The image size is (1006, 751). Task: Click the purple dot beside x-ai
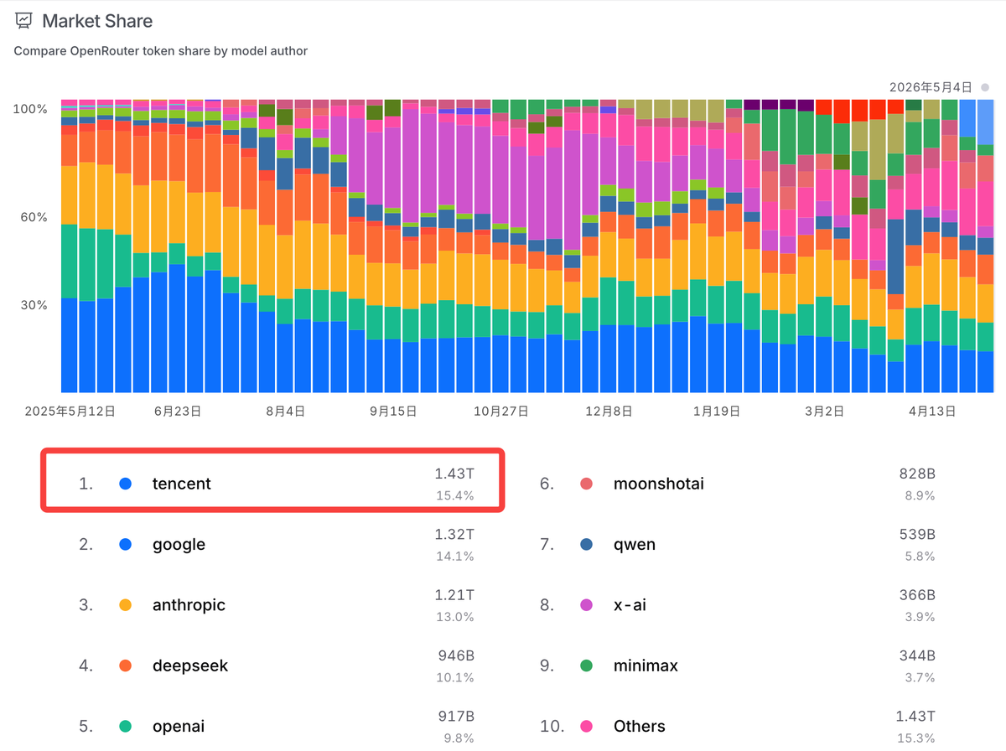point(587,605)
